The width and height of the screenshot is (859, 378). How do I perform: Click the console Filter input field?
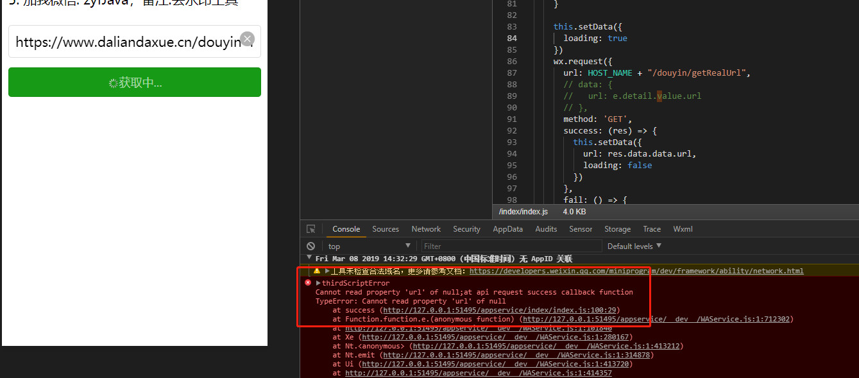[511, 246]
